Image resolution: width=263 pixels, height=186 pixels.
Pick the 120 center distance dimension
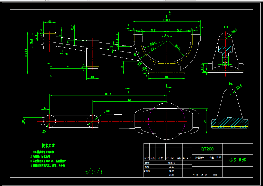tap(130, 100)
